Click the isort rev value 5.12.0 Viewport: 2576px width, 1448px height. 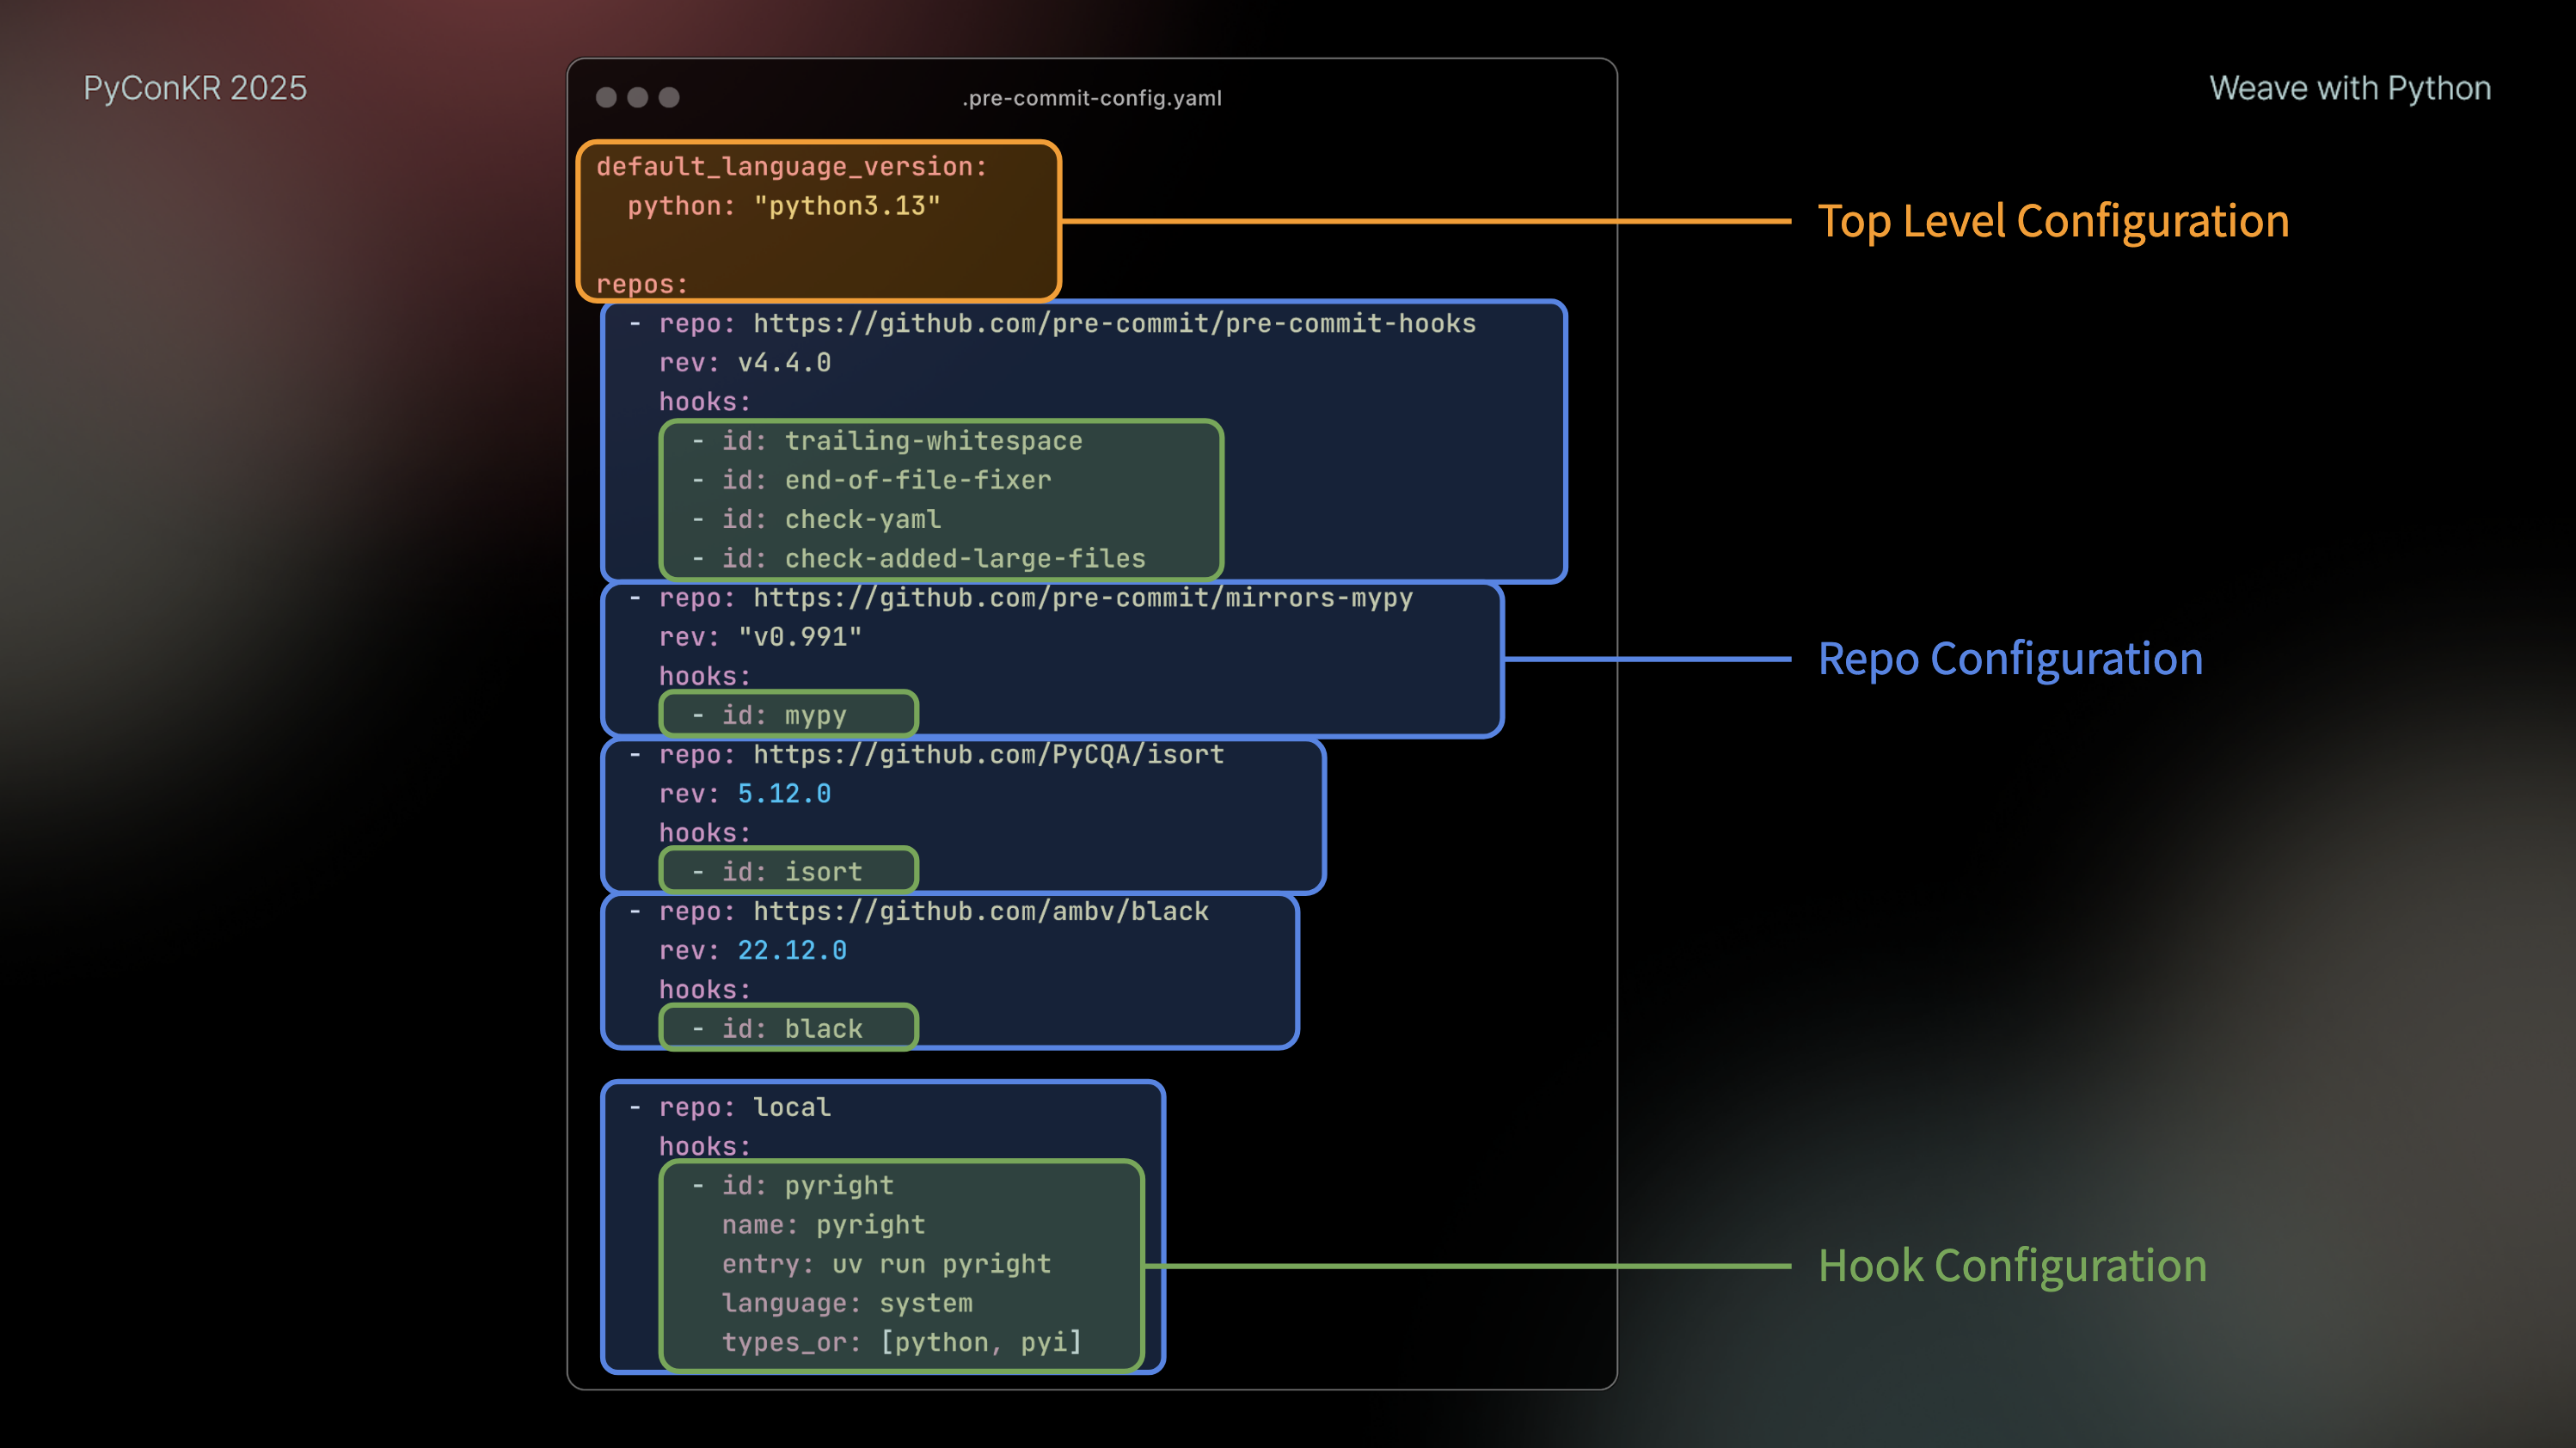[784, 793]
